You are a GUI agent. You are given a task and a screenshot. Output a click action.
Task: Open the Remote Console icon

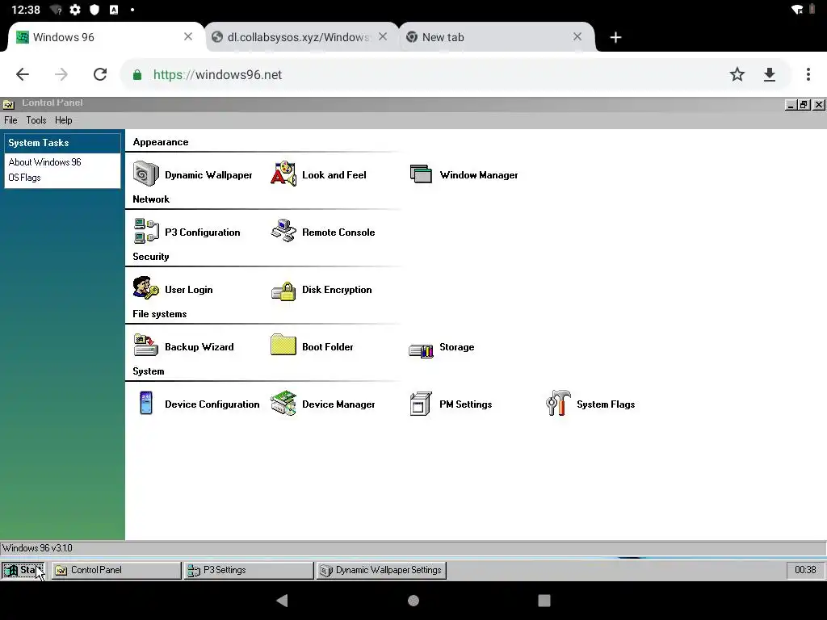tap(283, 232)
